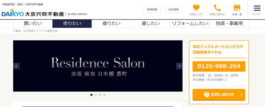Click the 店舗一覧 label

[x=237, y=14]
